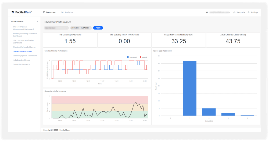Open notifications bell icon
This screenshot has height=142, width=269.
coord(207,12)
